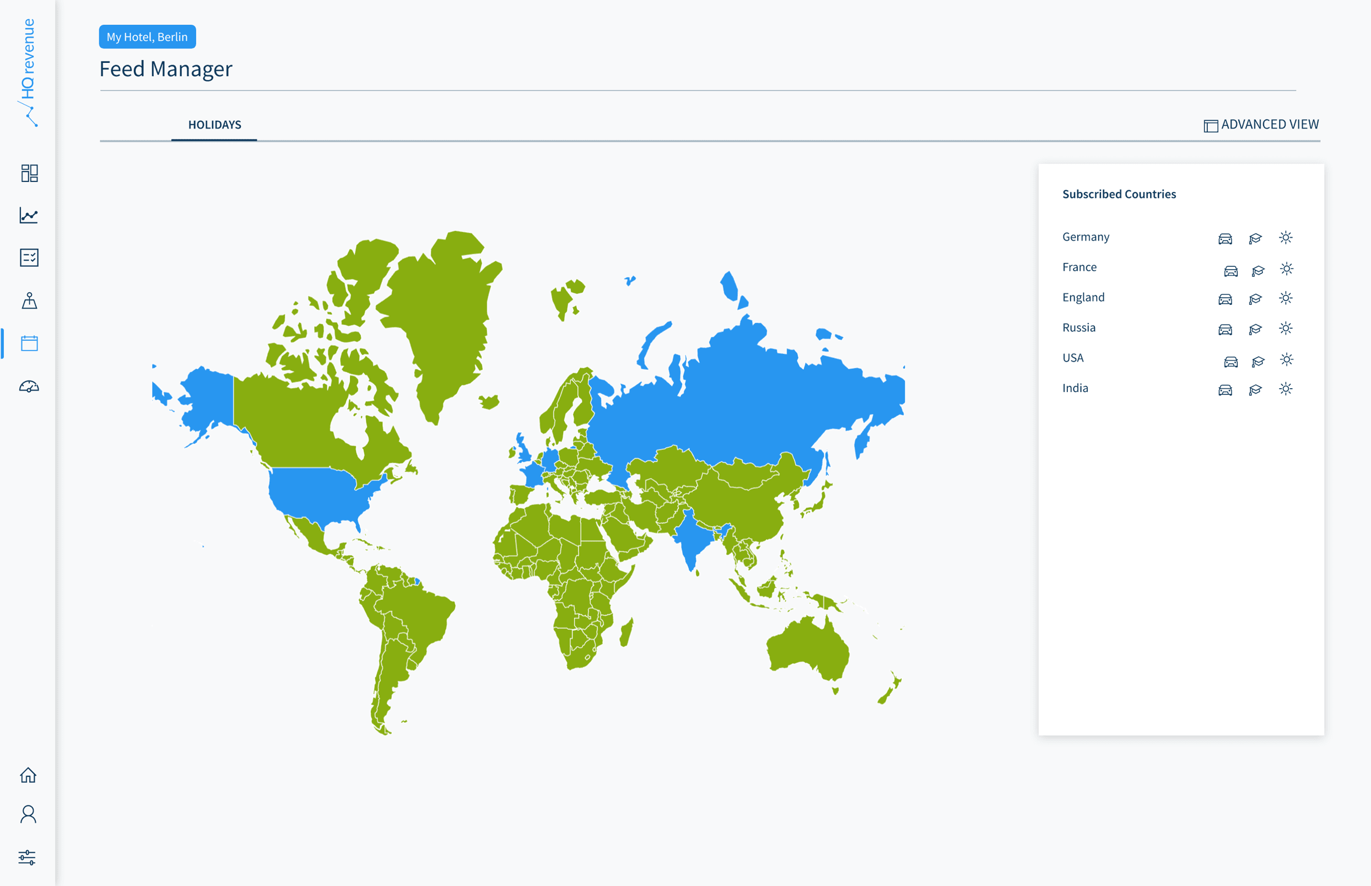
Task: Select the map pin tool in sidebar
Action: pos(29,300)
